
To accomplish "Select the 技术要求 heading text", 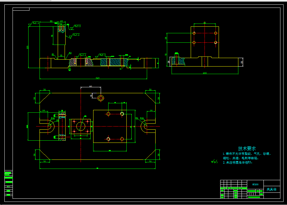I will tap(247, 148).
